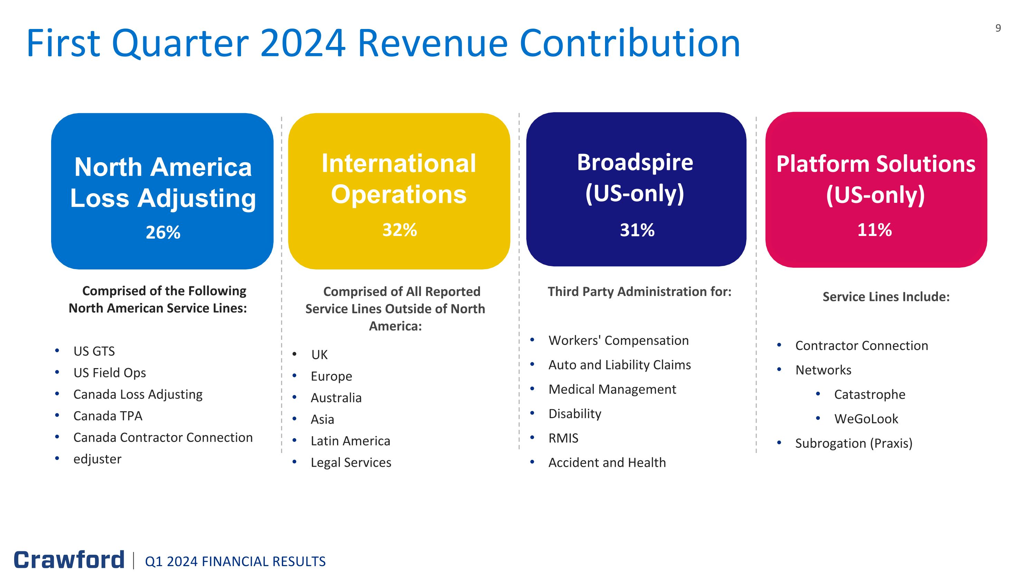The image size is (1036, 582).
Task: Click the slide title heading
Action: (x=383, y=43)
